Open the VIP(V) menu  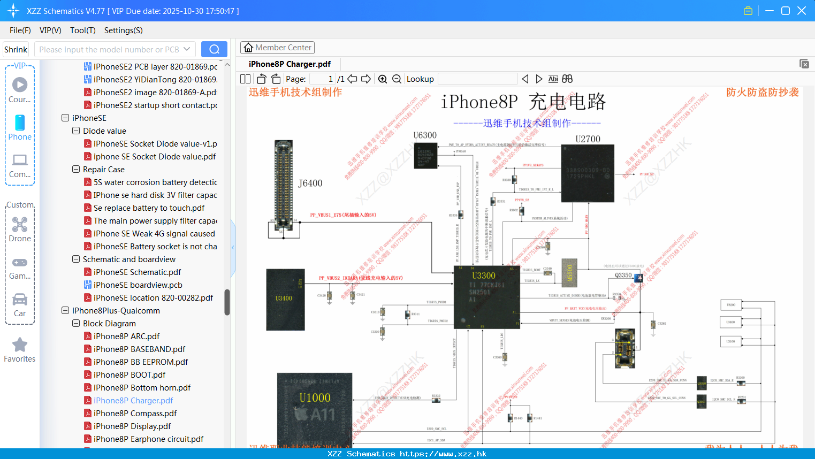[x=50, y=30]
